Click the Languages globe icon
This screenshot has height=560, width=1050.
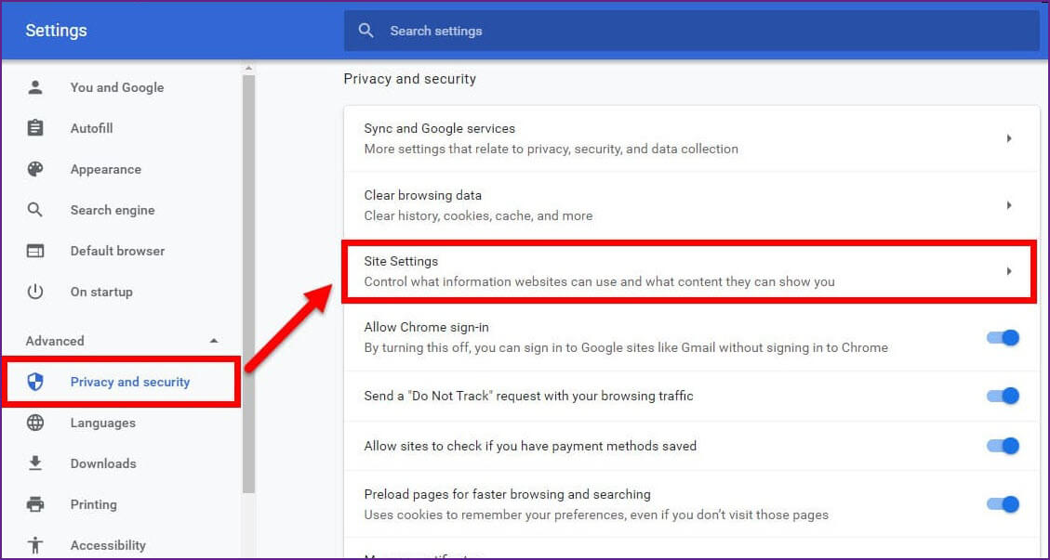tap(35, 423)
